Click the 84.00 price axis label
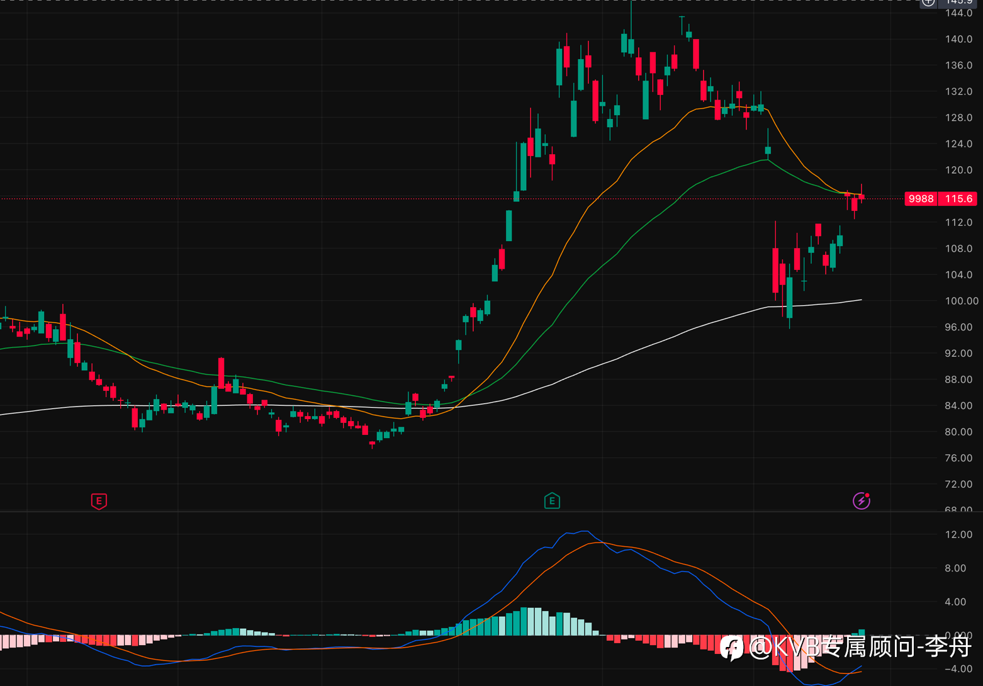 958,405
